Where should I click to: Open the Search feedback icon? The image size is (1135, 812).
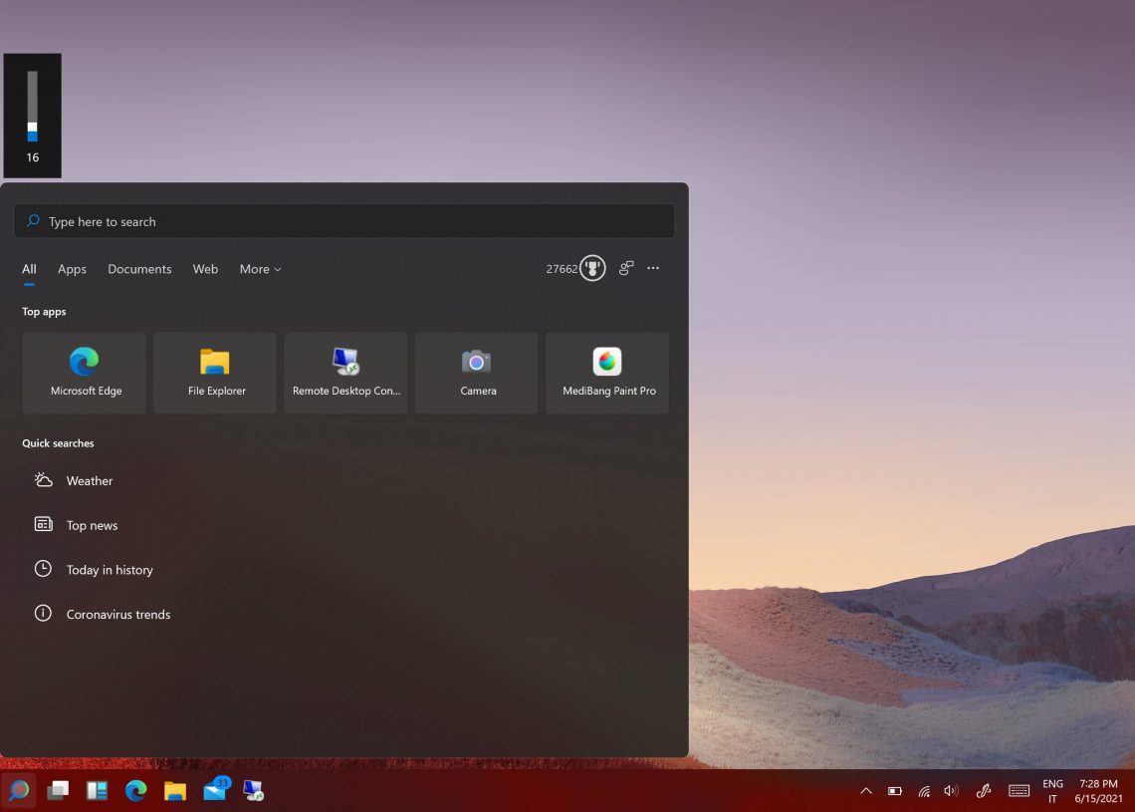[625, 268]
